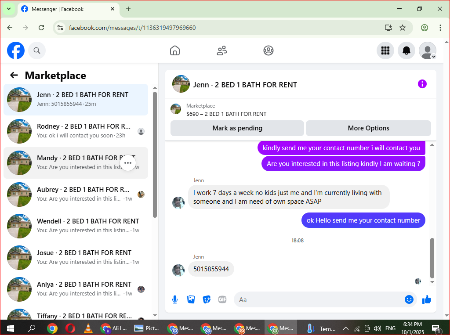Attach a photo with the image icon
The height and width of the screenshot is (335, 450).
point(191,299)
